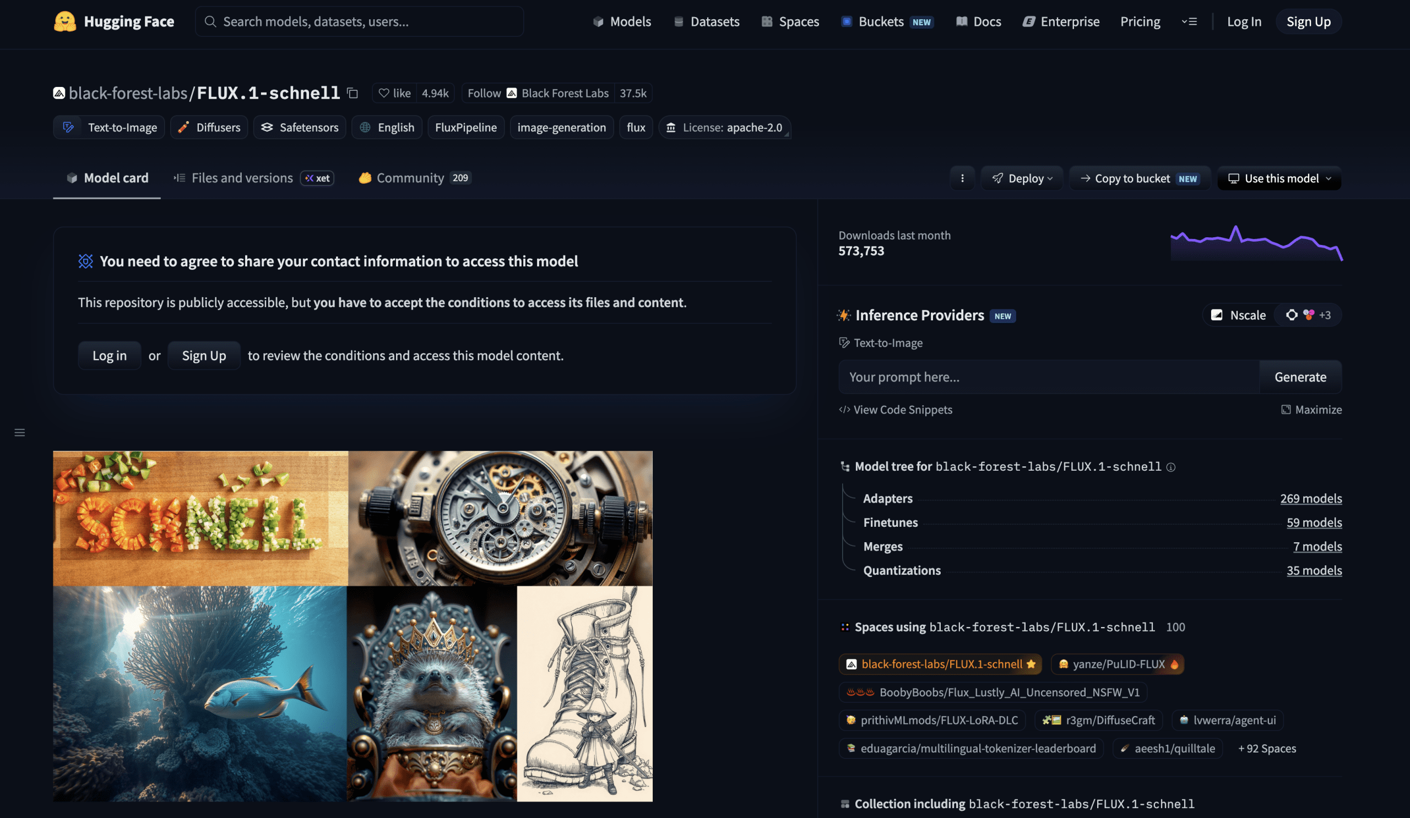Click the FLUX sample images collage

(x=352, y=626)
